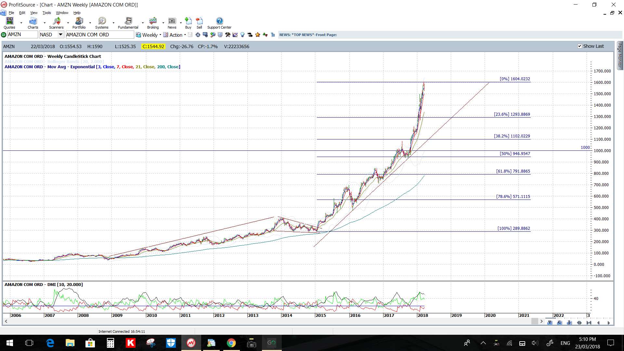Open the Quotes tool
Image resolution: width=624 pixels, height=351 pixels.
point(9,23)
